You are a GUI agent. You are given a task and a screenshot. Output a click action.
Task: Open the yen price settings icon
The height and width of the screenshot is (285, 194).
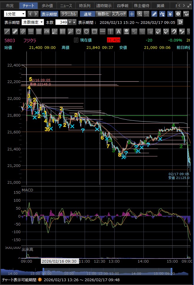(x=170, y=14)
